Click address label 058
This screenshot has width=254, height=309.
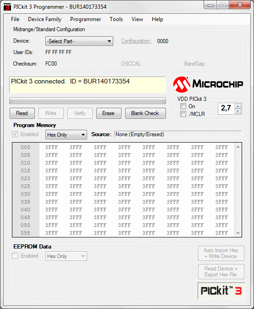click(26, 233)
